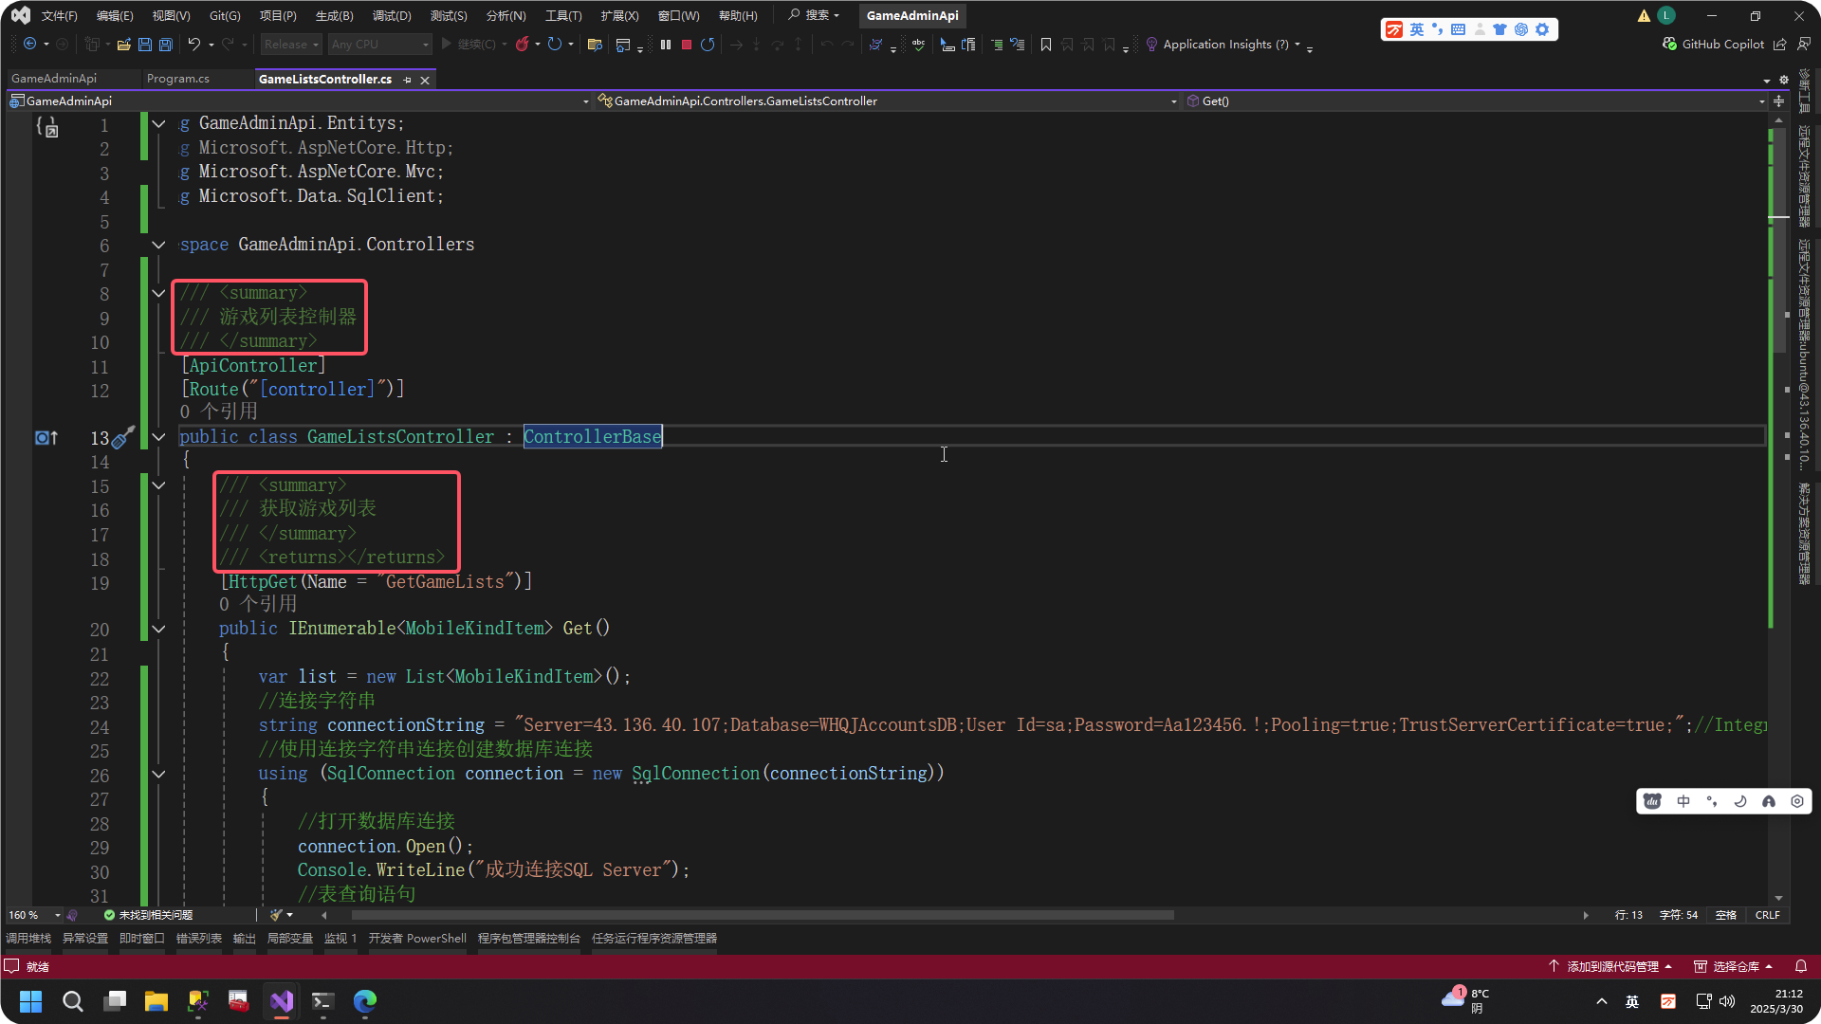Collapse the Get() method outline
Screen dimensions: 1821x1024
coord(158,629)
